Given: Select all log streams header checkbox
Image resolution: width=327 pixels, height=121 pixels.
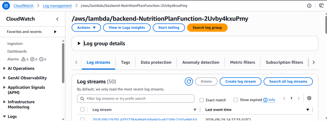Looking at the screenshot, I should point(82,110).
